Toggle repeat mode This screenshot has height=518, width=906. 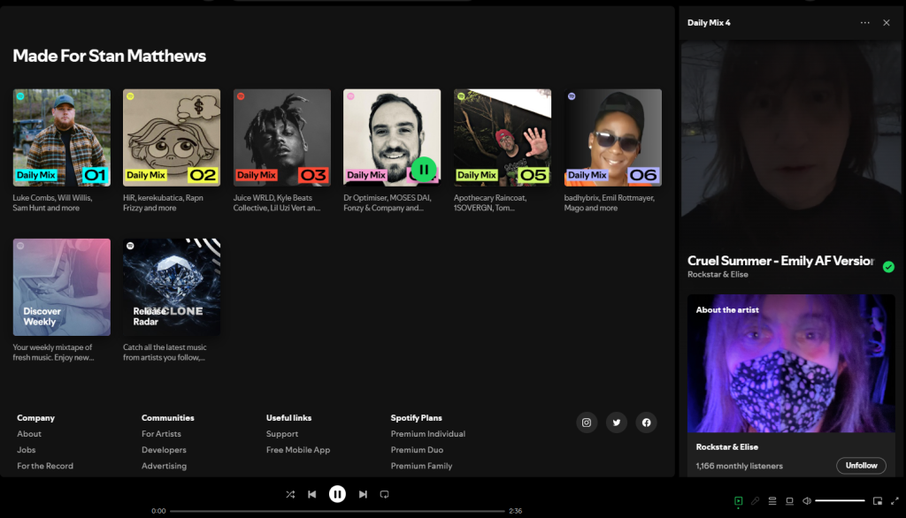coord(384,494)
